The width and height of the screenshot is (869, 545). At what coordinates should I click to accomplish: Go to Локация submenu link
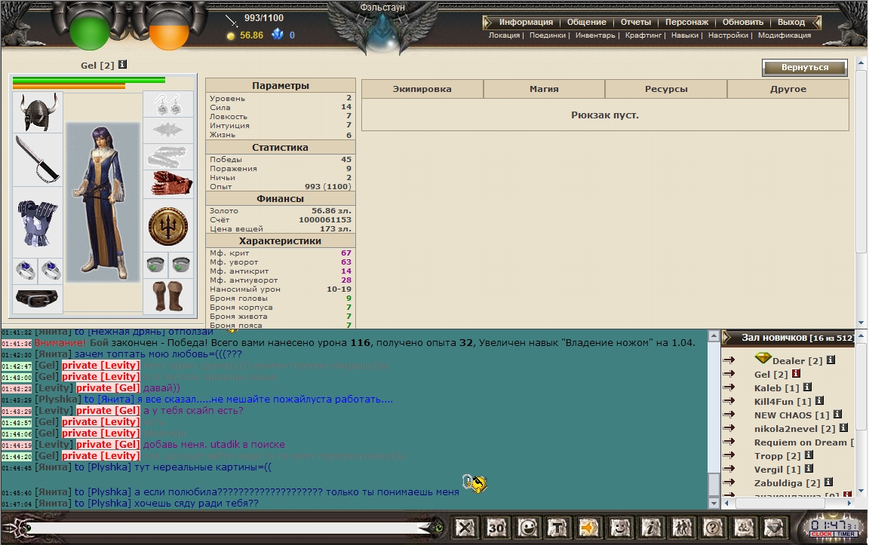pos(504,35)
